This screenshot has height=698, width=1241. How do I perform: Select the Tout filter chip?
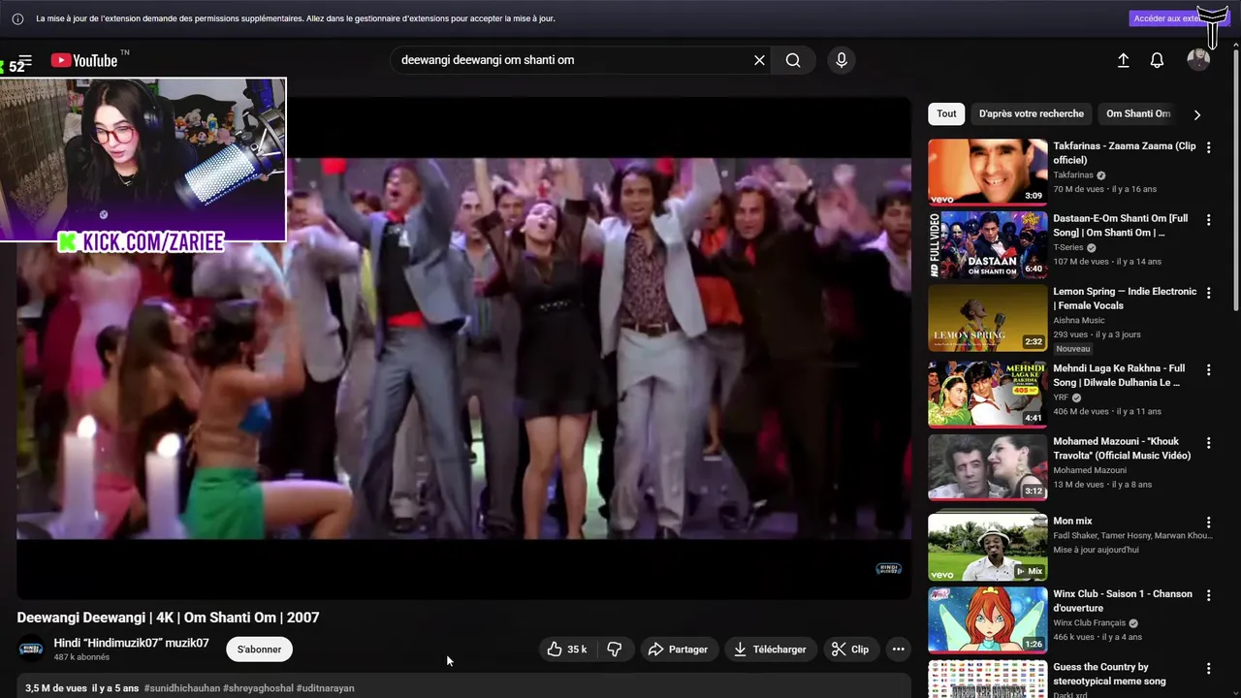tap(946, 113)
